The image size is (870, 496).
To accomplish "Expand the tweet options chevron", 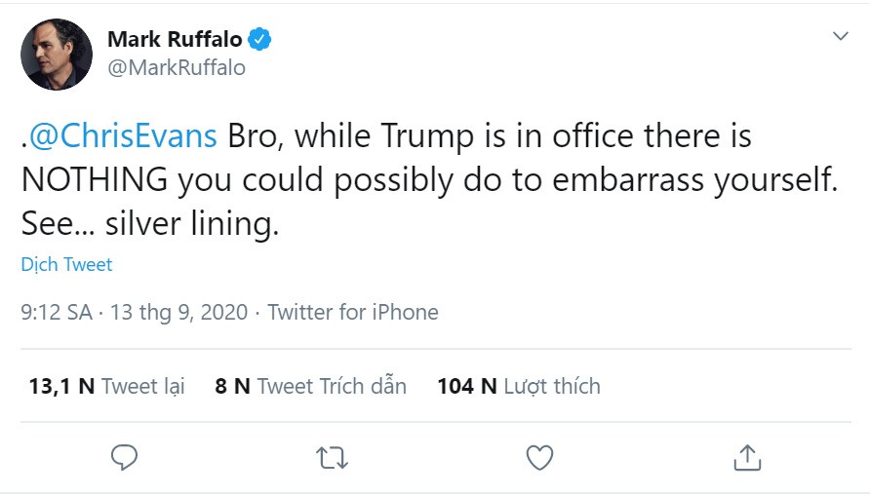I will click(840, 36).
